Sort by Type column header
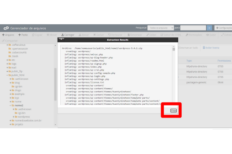The width and height of the screenshot is (232, 154). point(189,61)
